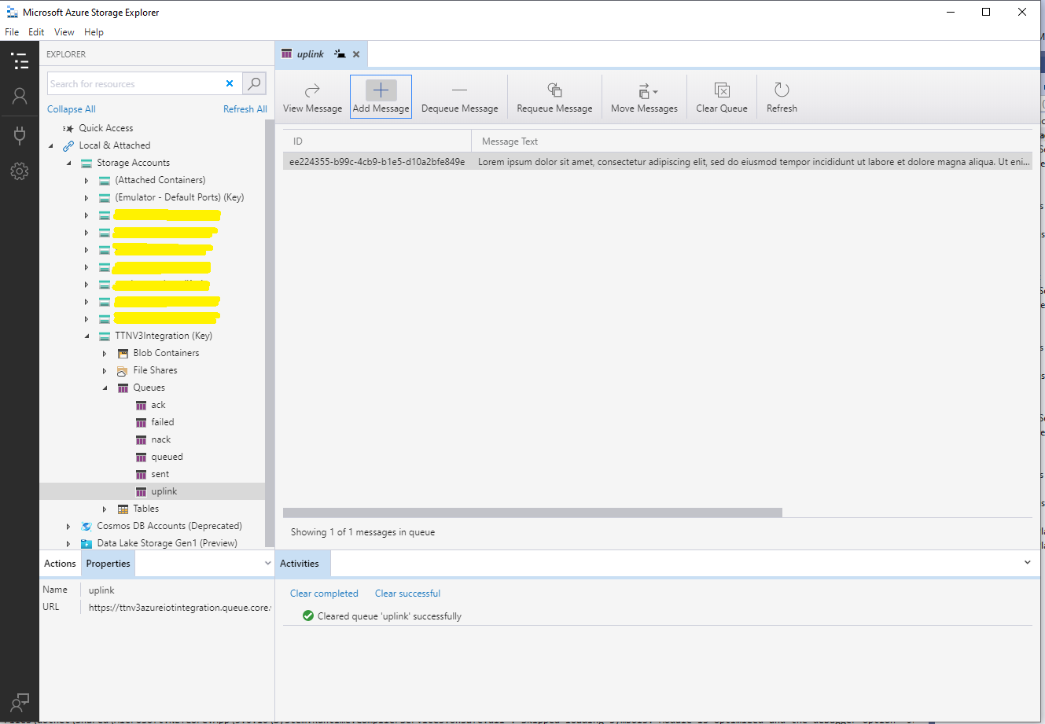The image size is (1045, 724).
Task: Click the Search for resources field
Action: 134,84
